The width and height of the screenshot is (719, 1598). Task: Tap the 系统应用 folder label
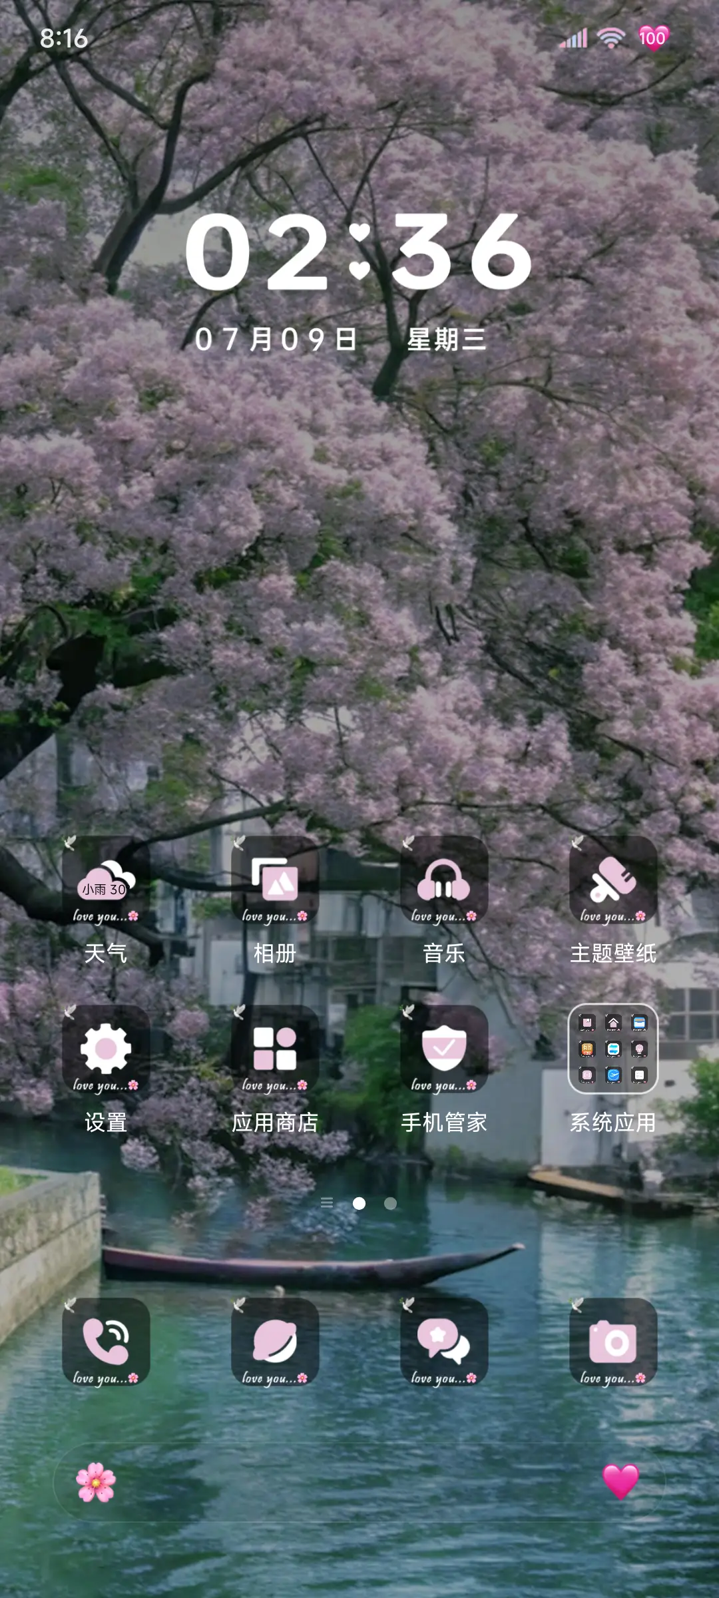(613, 1123)
